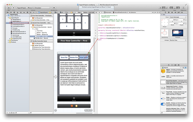Show the Symbol navigator tab

[x=11, y=12]
